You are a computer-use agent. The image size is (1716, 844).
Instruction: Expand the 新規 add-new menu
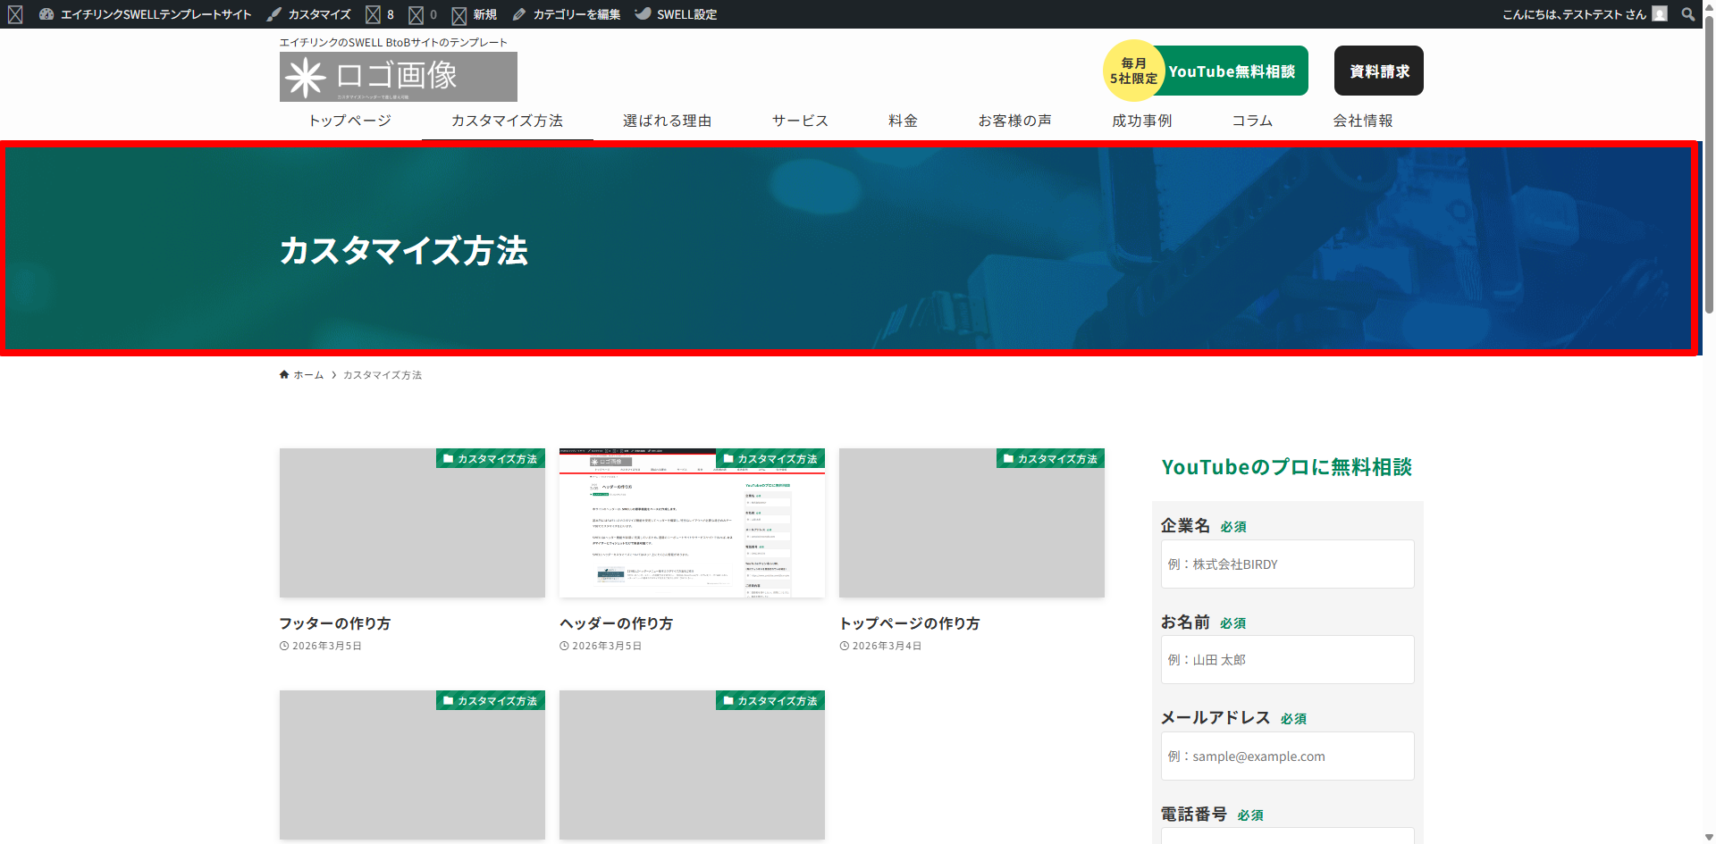point(475,14)
